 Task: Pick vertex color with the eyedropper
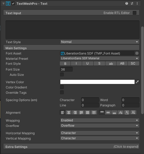pyautogui.click(x=137, y=82)
